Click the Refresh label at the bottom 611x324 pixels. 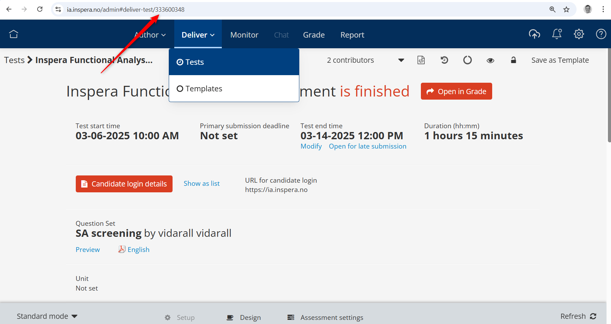tap(573, 316)
